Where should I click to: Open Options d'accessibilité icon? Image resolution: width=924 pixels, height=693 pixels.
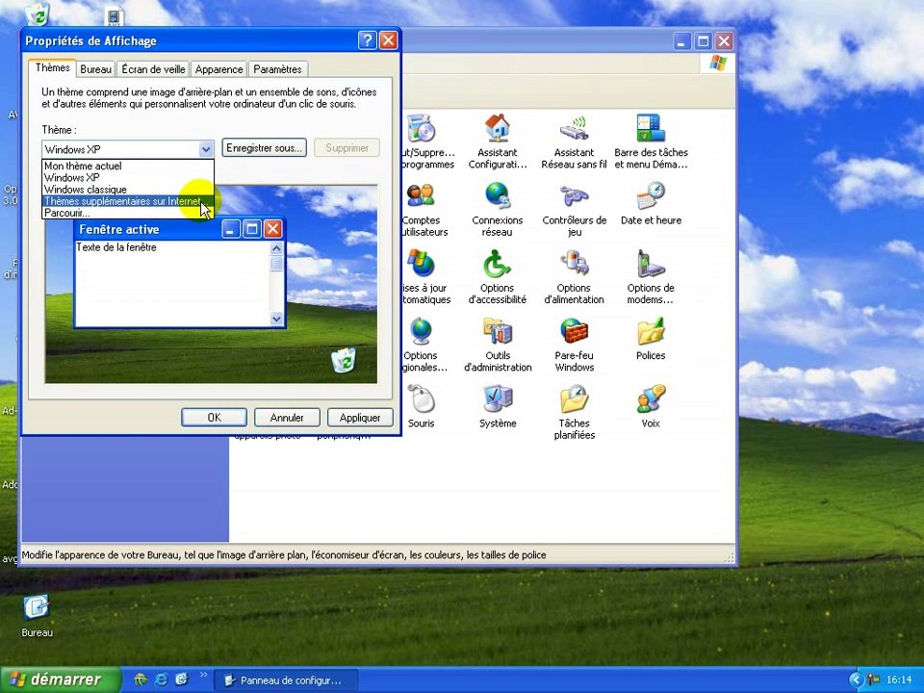pyautogui.click(x=498, y=266)
